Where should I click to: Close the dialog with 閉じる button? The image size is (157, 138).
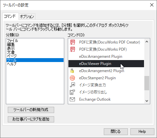coord(116,132)
